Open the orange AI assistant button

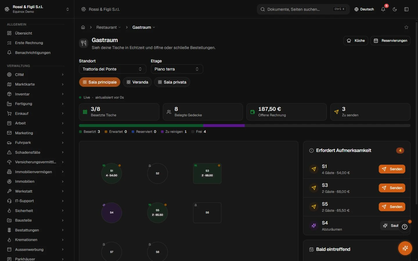pyautogui.click(x=405, y=248)
